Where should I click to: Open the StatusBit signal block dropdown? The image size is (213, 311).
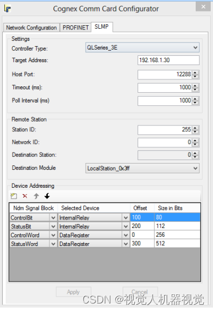coord(54,226)
